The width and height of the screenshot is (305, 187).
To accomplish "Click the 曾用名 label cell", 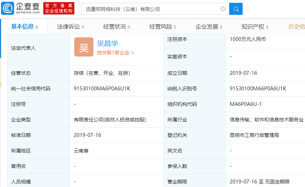I will pos(39,166).
